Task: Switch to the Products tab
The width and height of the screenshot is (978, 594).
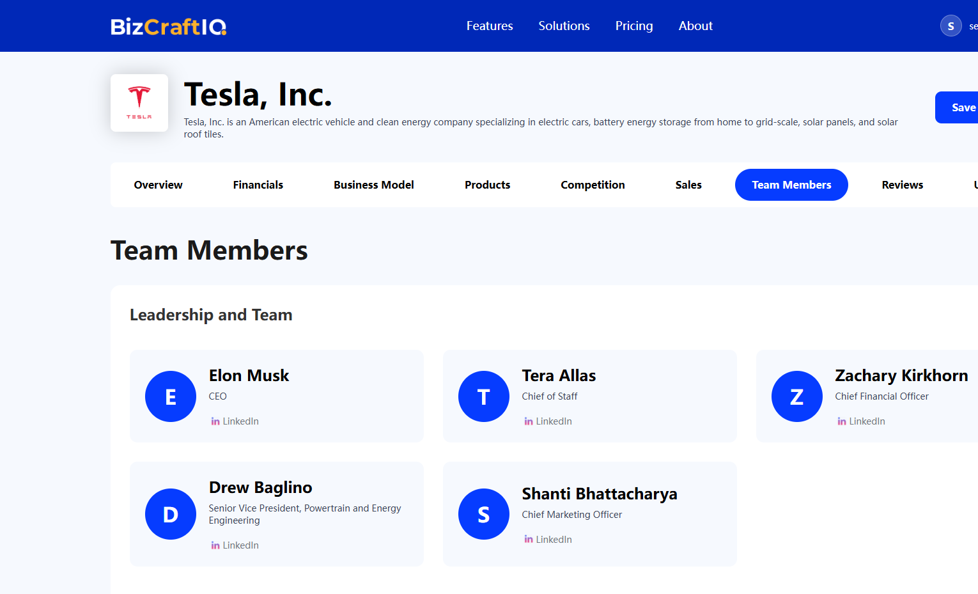Action: [x=488, y=185]
